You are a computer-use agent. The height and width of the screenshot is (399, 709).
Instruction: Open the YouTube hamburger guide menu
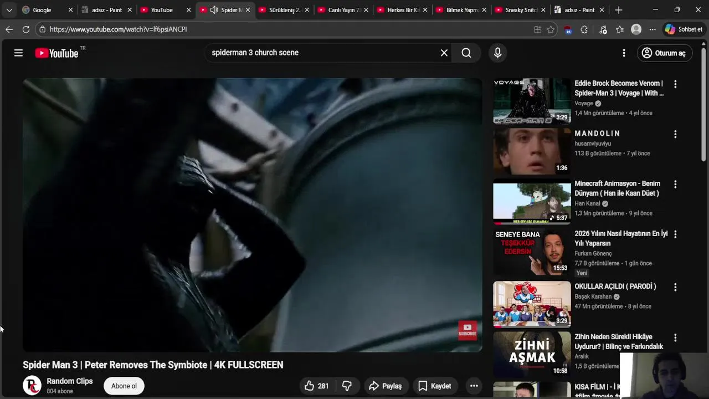(18, 53)
